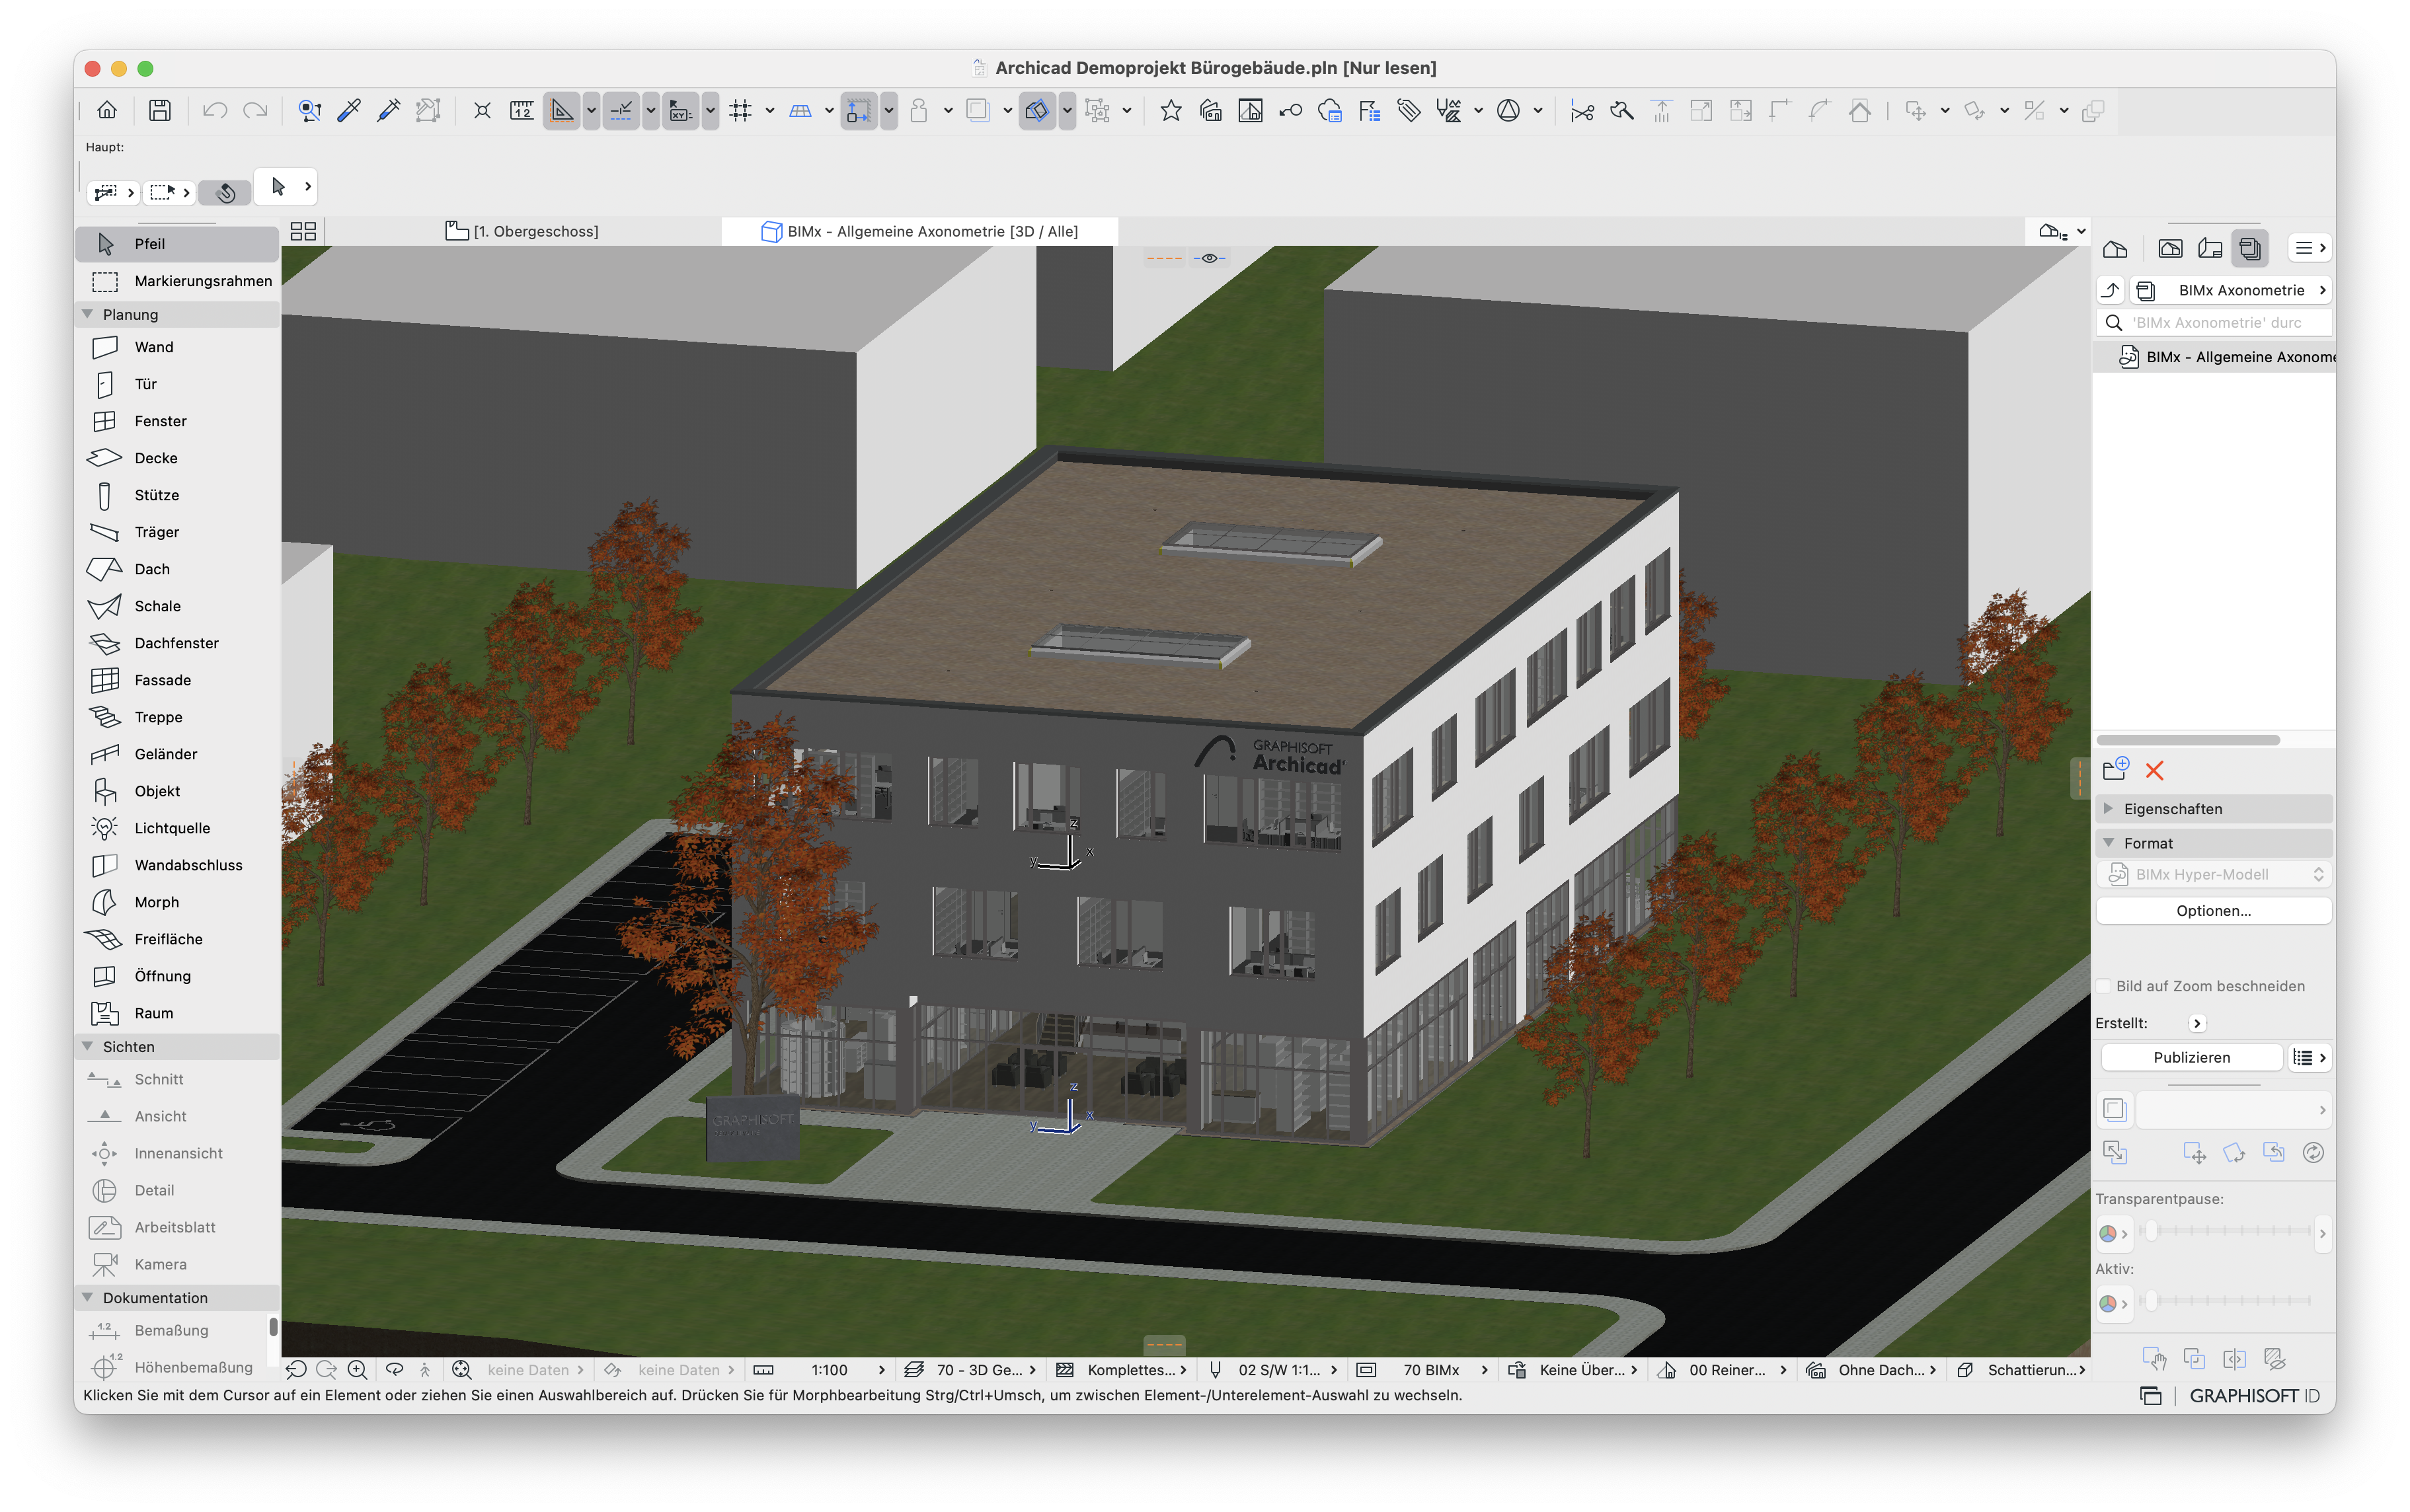Toggle the suspend groups button
2410x1512 pixels.
pos(1097,110)
